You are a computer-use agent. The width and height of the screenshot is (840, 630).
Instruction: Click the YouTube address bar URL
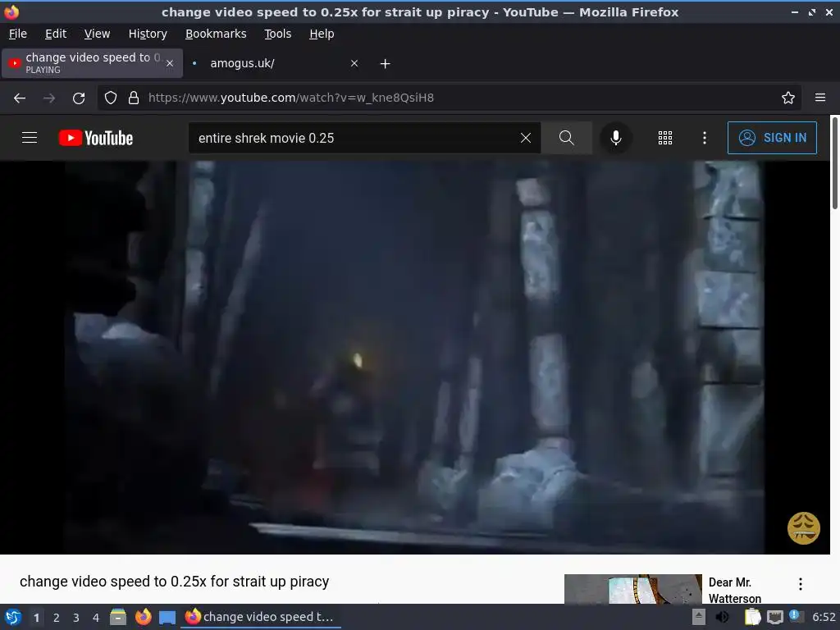(x=291, y=98)
